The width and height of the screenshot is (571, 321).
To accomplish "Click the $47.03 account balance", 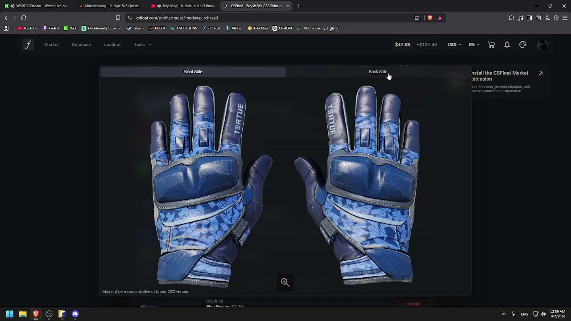I will (402, 45).
